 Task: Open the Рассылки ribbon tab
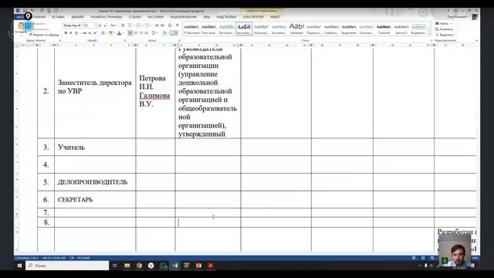pyautogui.click(x=156, y=17)
